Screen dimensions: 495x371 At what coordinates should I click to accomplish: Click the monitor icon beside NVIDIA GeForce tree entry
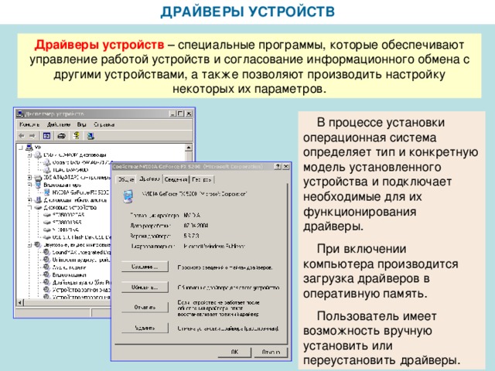pyautogui.click(x=47, y=192)
